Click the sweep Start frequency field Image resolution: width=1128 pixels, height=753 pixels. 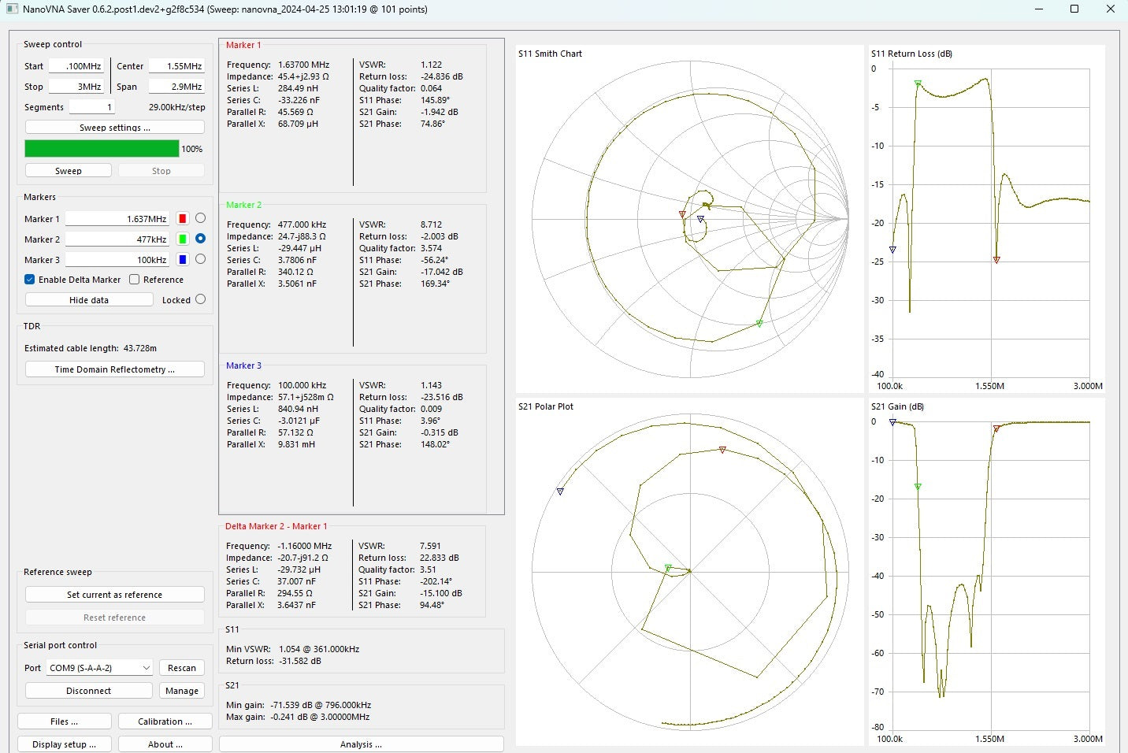76,66
